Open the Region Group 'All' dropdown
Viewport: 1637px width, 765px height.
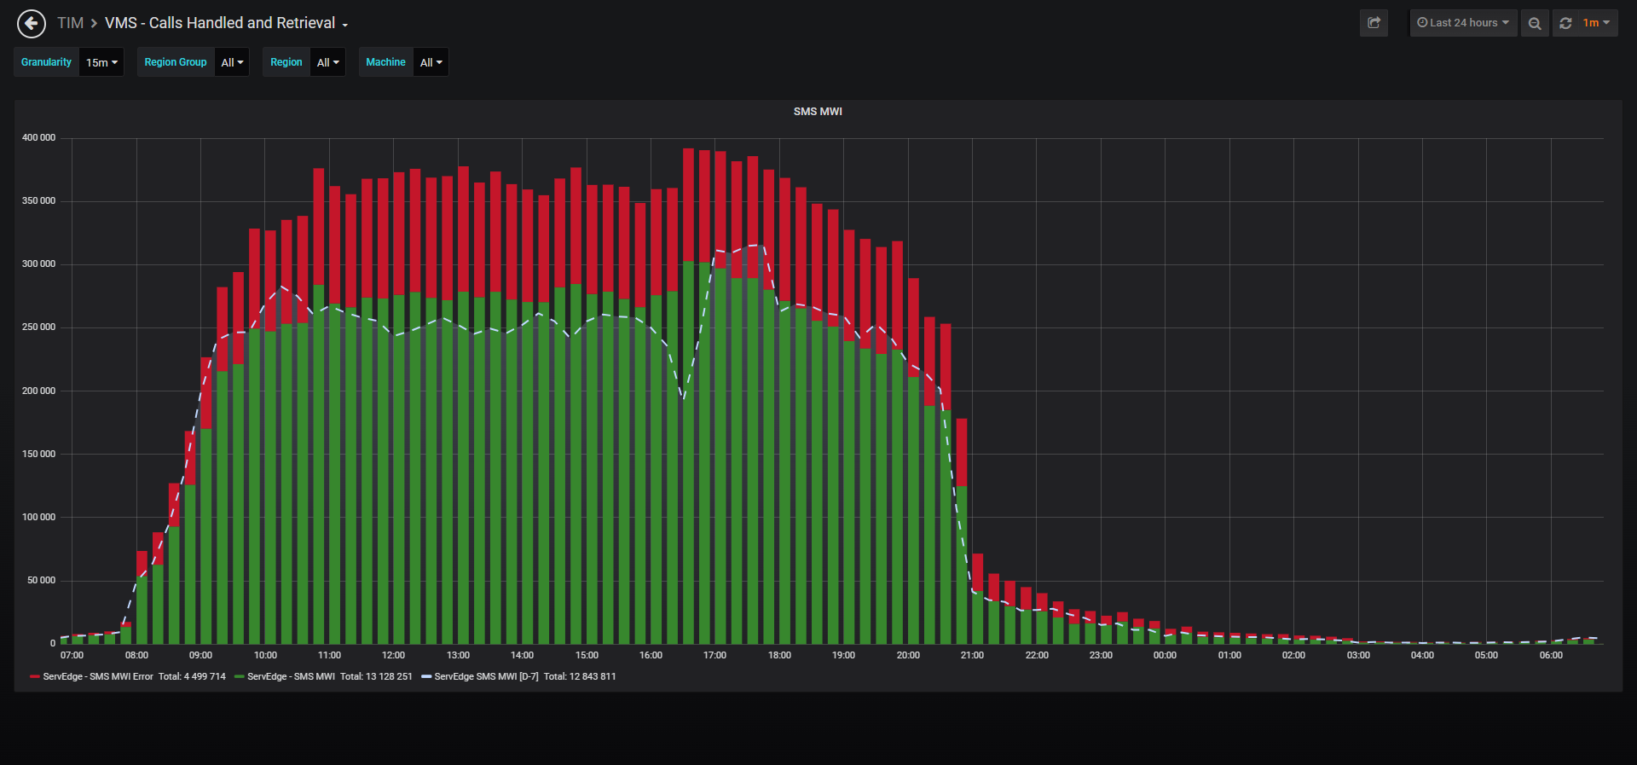pos(232,62)
